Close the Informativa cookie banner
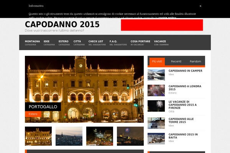This screenshot has width=230, height=153. click(x=200, y=6)
